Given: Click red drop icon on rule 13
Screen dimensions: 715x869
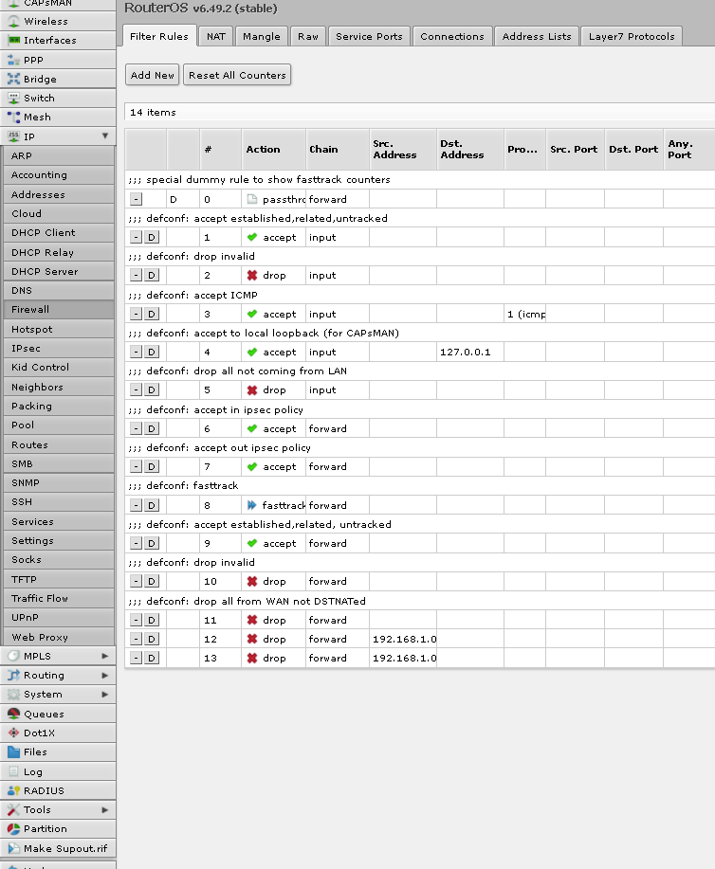Looking at the screenshot, I should click(x=252, y=658).
